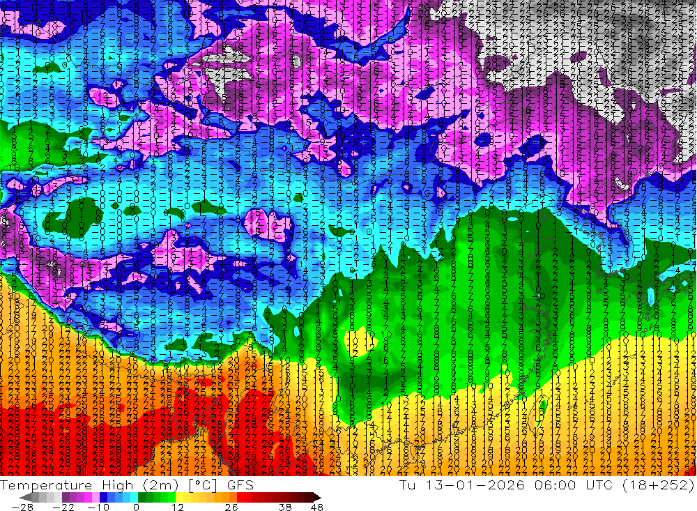The width and height of the screenshot is (697, 511).
Task: Click the '-22' legend label
Action: (63, 508)
